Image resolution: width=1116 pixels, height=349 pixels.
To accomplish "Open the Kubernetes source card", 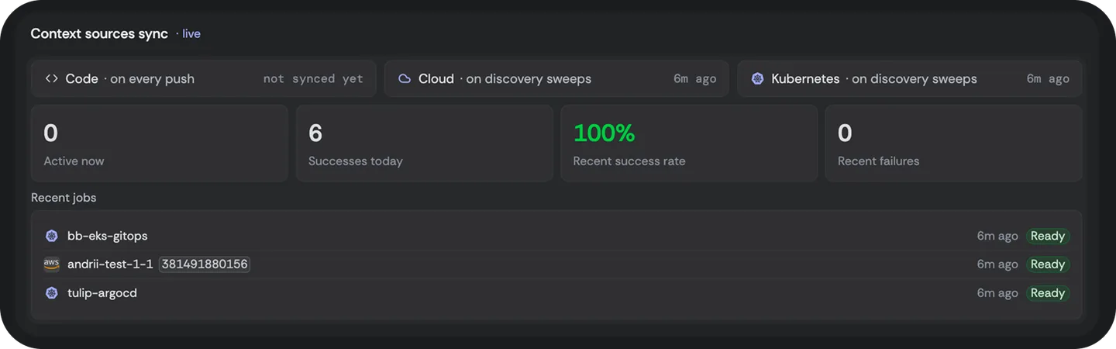I will pyautogui.click(x=910, y=78).
